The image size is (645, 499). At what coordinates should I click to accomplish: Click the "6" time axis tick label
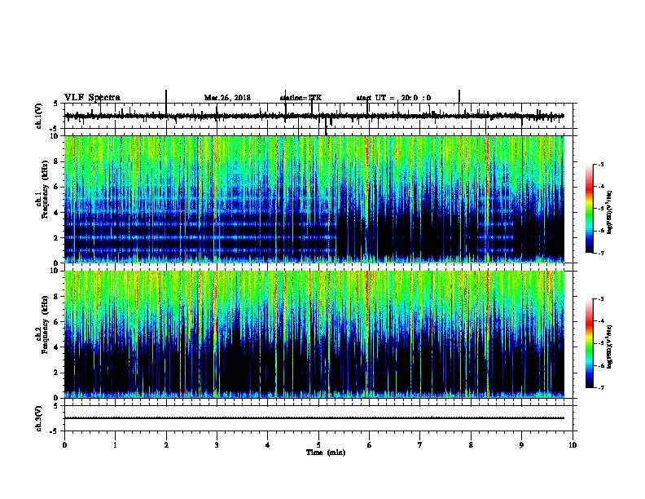click(370, 445)
